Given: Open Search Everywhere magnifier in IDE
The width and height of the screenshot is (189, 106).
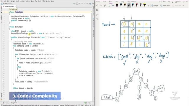Looking at the screenshot, I should [x=93, y=4].
